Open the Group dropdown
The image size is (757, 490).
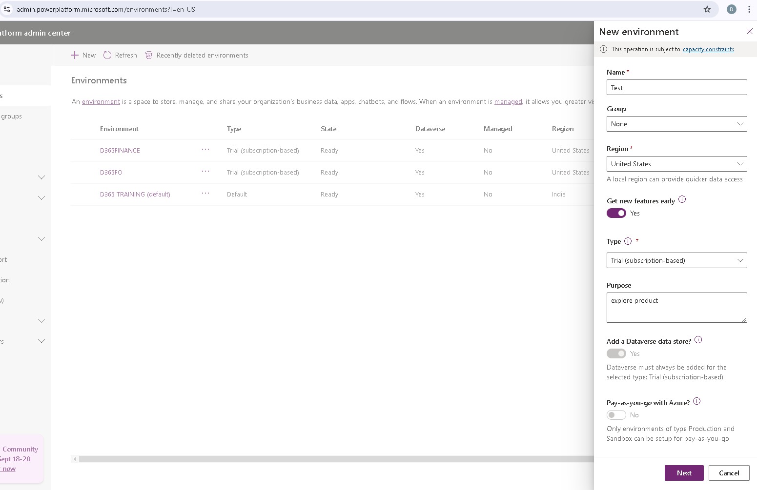coord(676,124)
